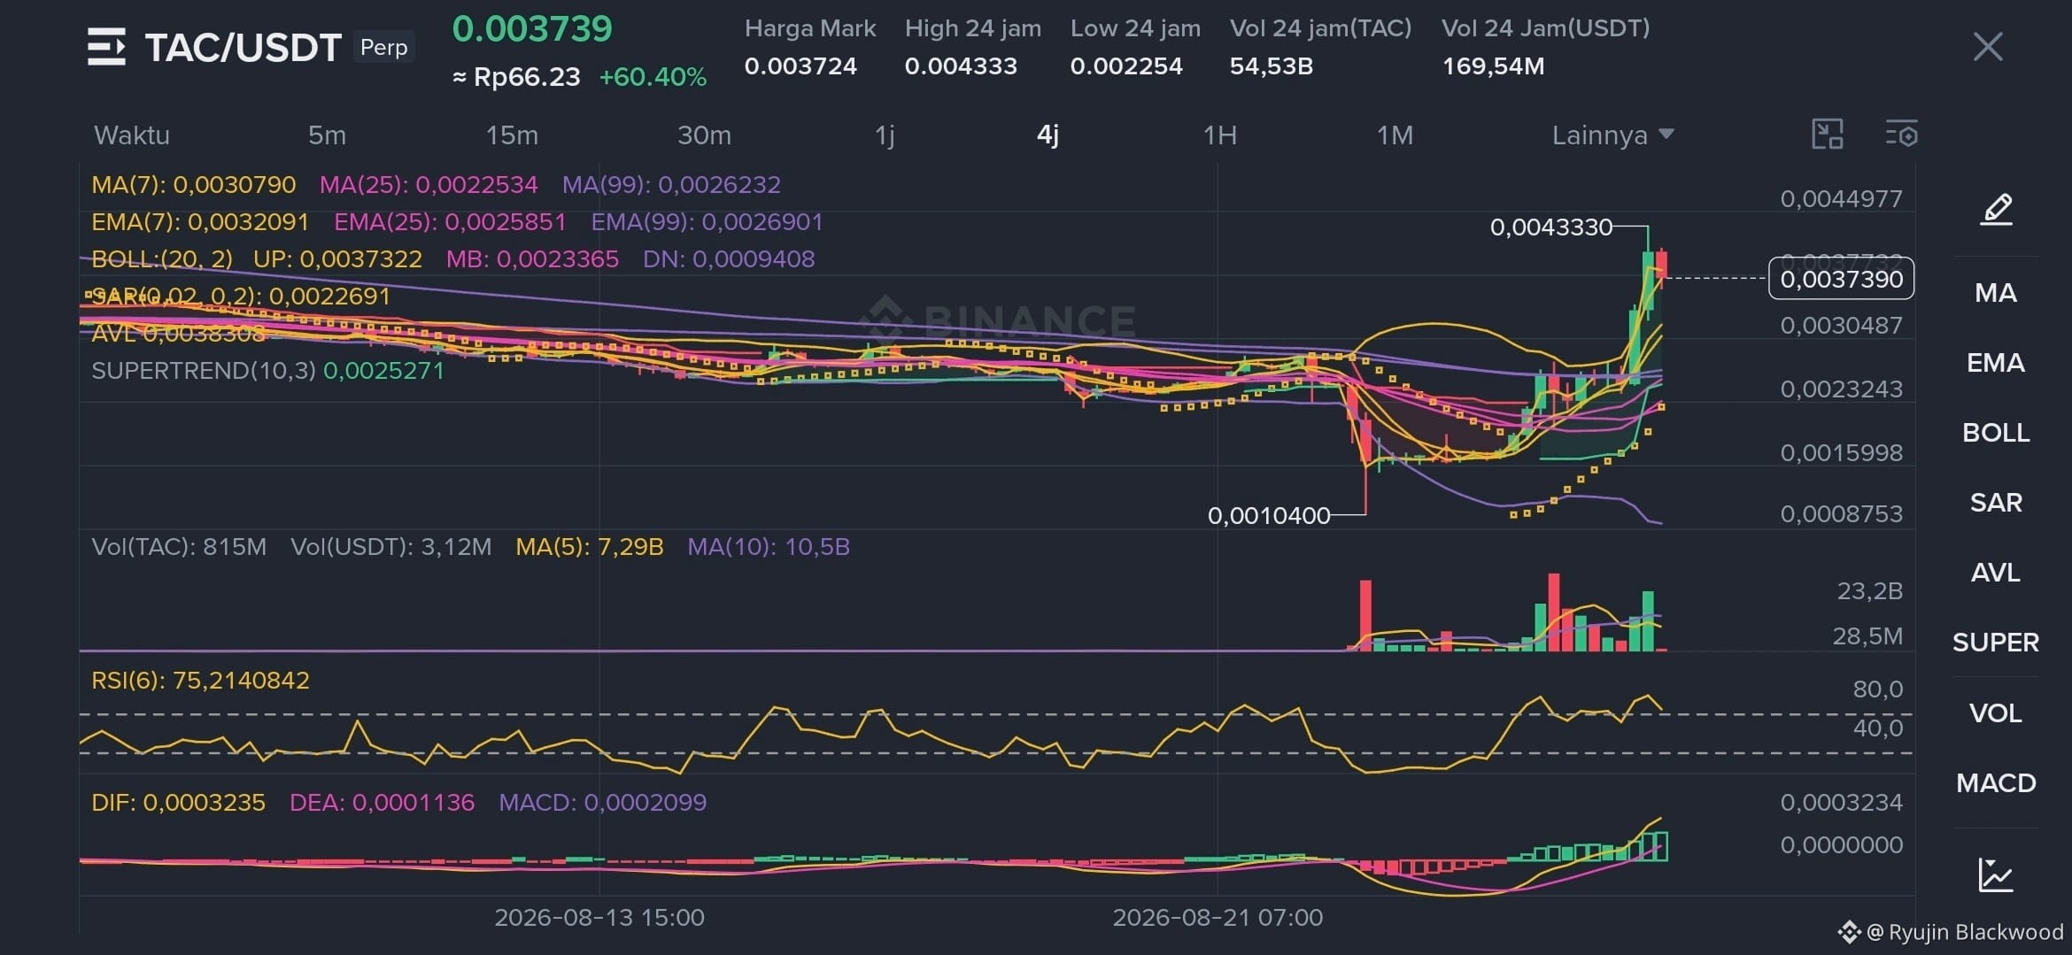Open the drawing pencil tool
This screenshot has width=2072, height=955.
pyautogui.click(x=1997, y=210)
